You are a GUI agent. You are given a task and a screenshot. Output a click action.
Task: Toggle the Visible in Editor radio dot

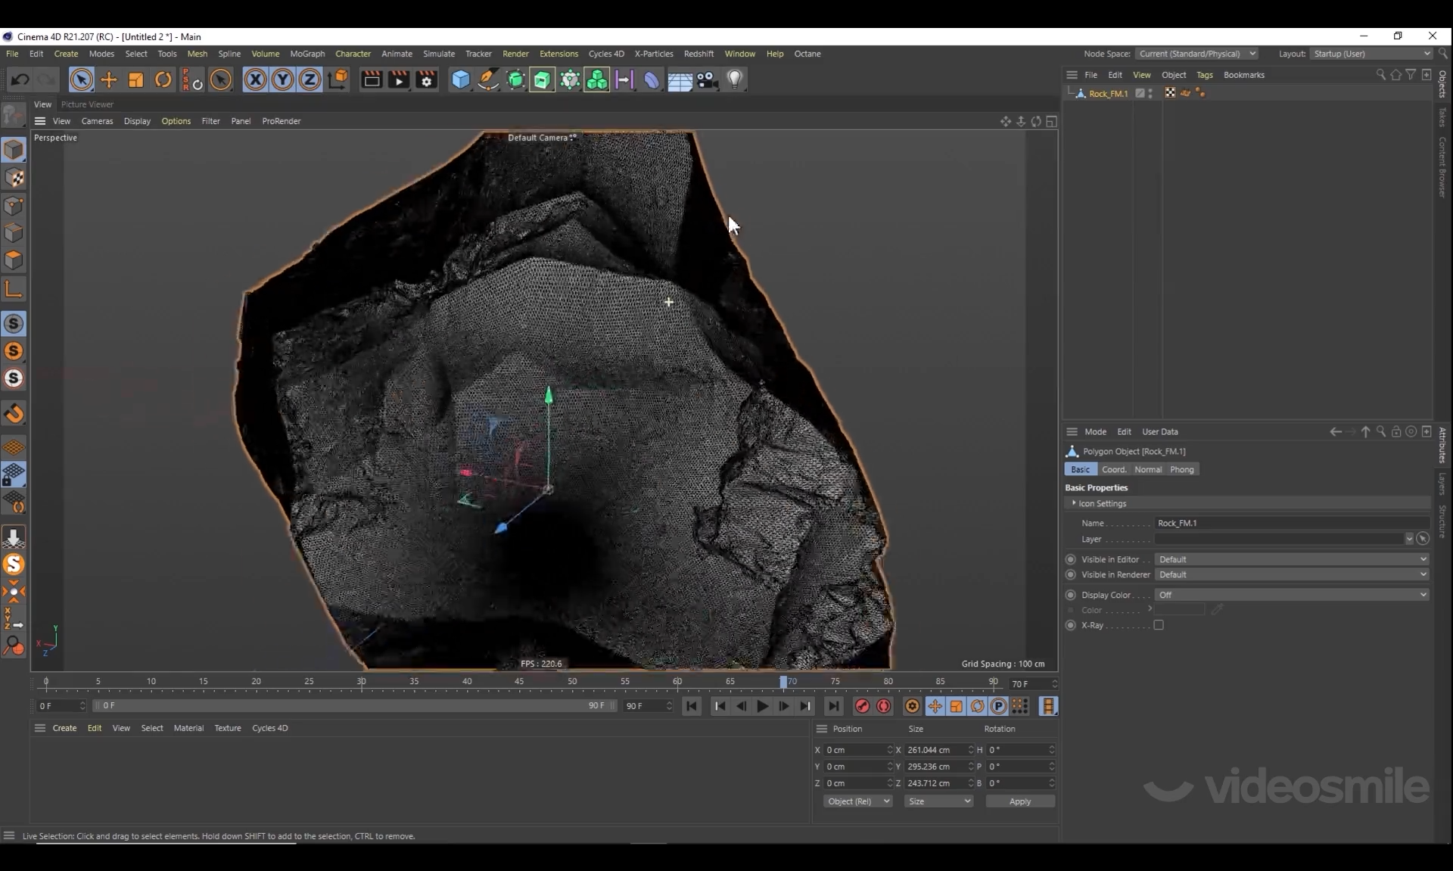tap(1070, 559)
